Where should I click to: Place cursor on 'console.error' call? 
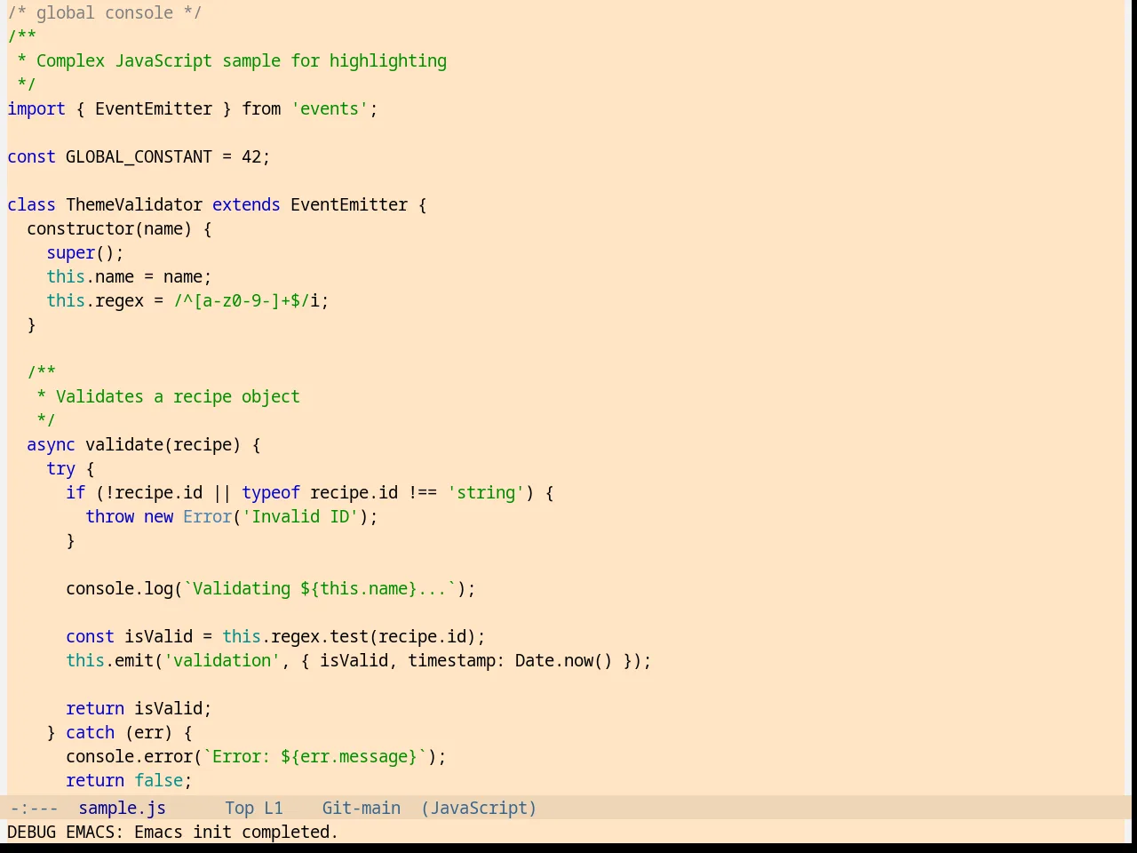pos(129,756)
